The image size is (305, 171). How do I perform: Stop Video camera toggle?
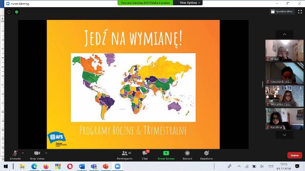37,155
